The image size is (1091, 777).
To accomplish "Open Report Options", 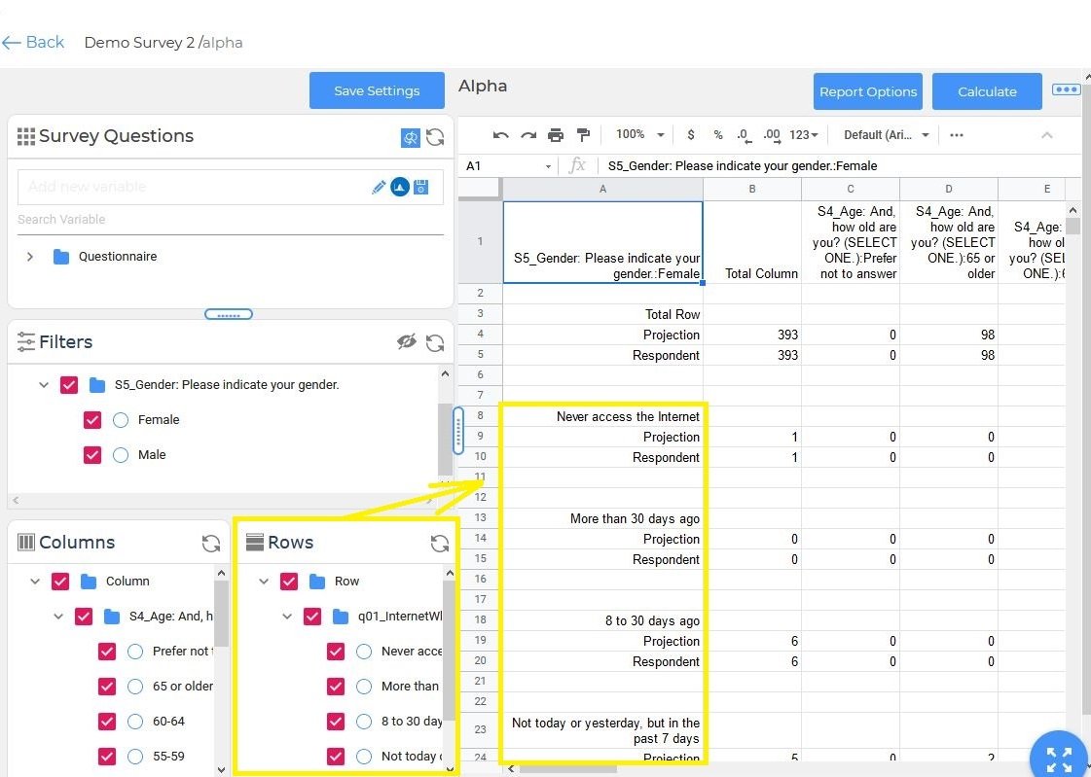I will point(868,91).
